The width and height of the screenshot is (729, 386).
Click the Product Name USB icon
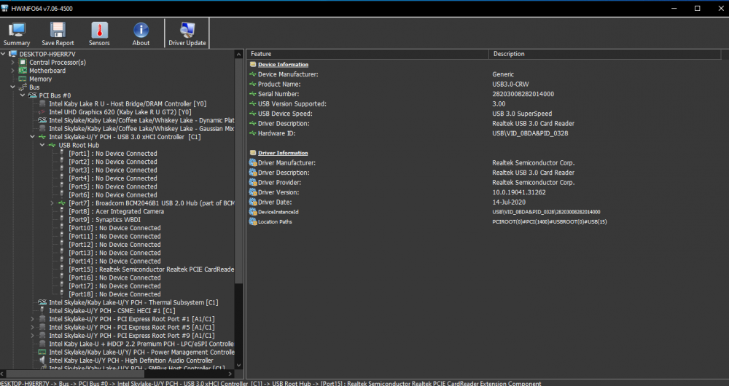(x=253, y=84)
